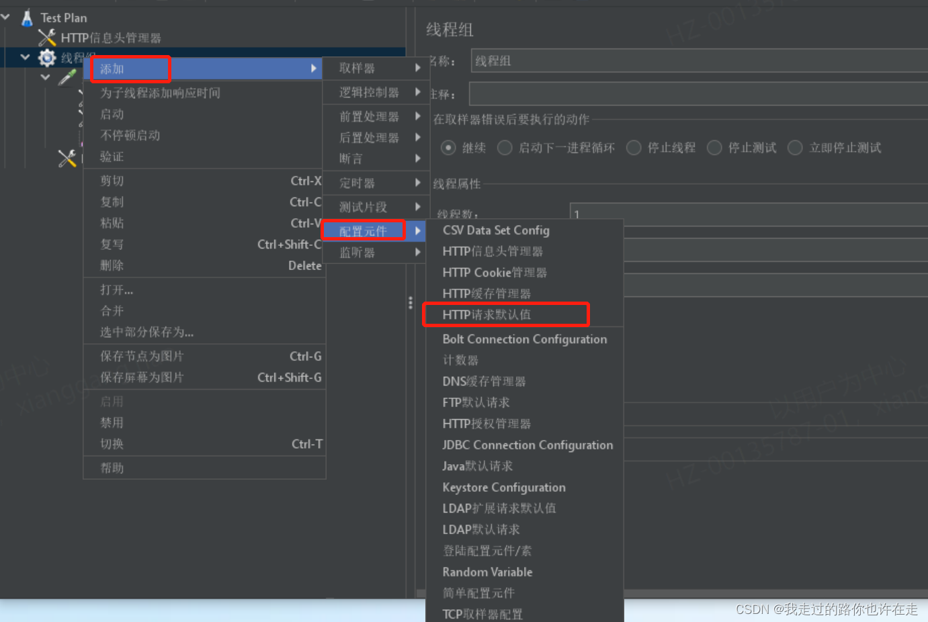Select the 继续 radio button
Image resolution: width=928 pixels, height=622 pixels.
click(x=448, y=148)
